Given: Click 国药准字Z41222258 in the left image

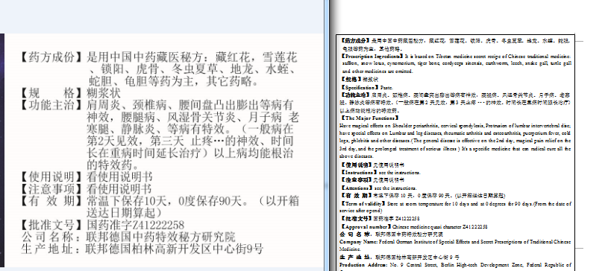Looking at the screenshot, I should click(x=135, y=225).
